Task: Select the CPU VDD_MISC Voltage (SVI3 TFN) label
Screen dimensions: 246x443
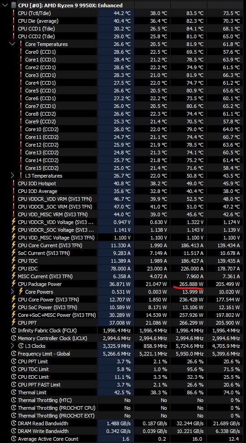Action: click(56, 238)
